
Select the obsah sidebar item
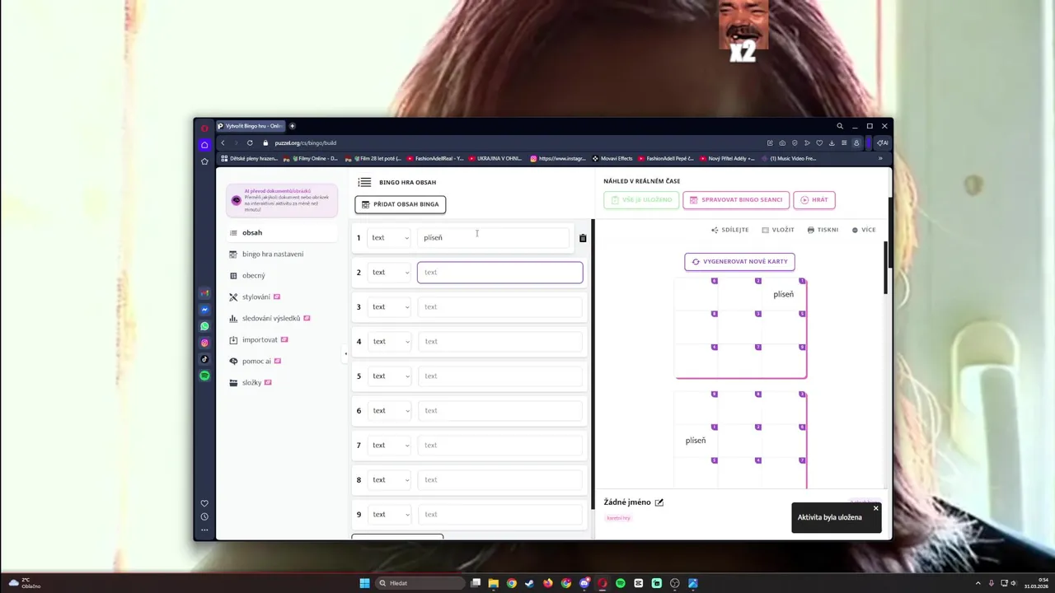coord(282,233)
